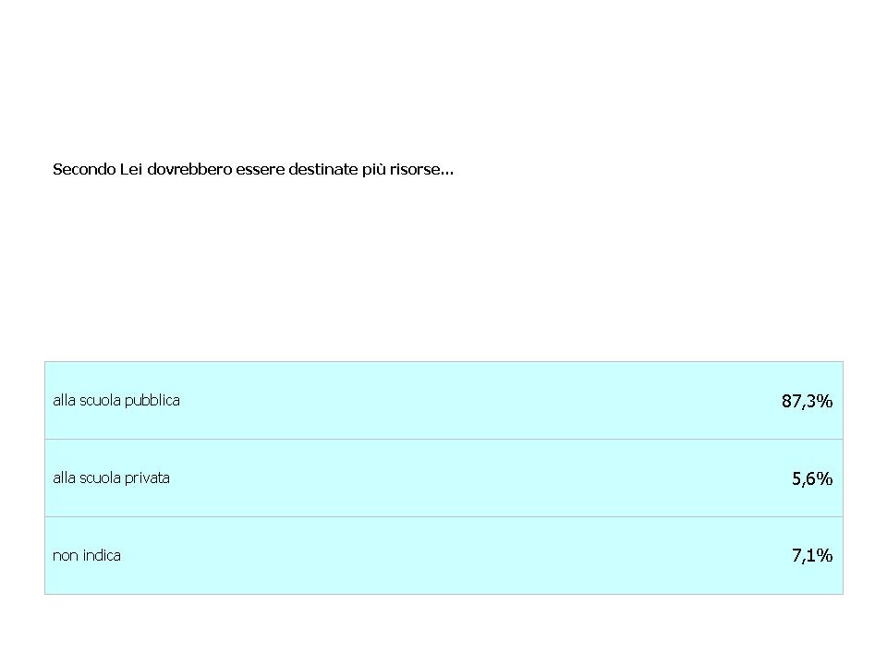Select the 'non indica' row label
The height and width of the screenshot is (665, 887).
point(87,555)
